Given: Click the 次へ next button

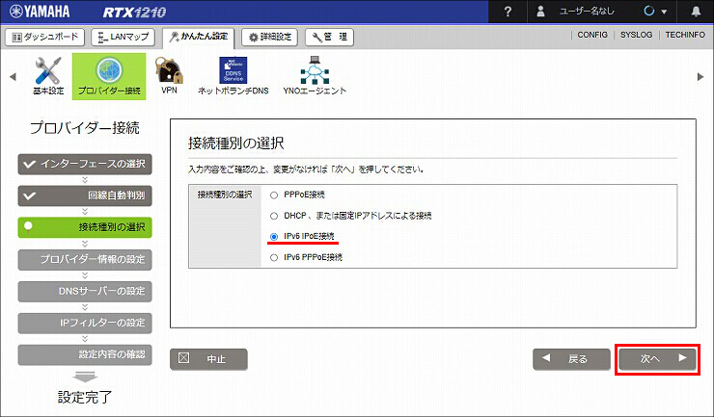Looking at the screenshot, I should coord(657,359).
